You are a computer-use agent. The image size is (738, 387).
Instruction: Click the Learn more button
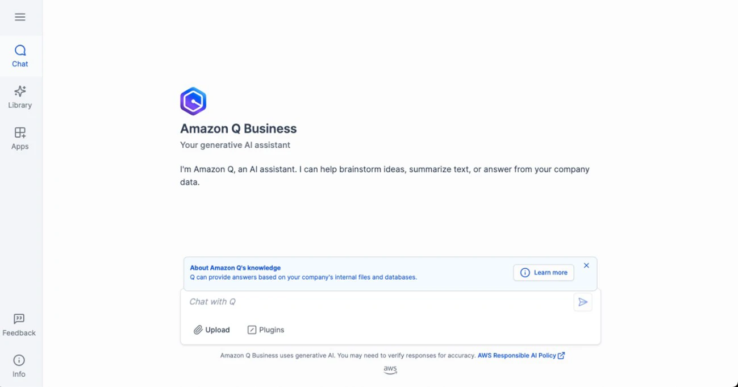pos(544,273)
